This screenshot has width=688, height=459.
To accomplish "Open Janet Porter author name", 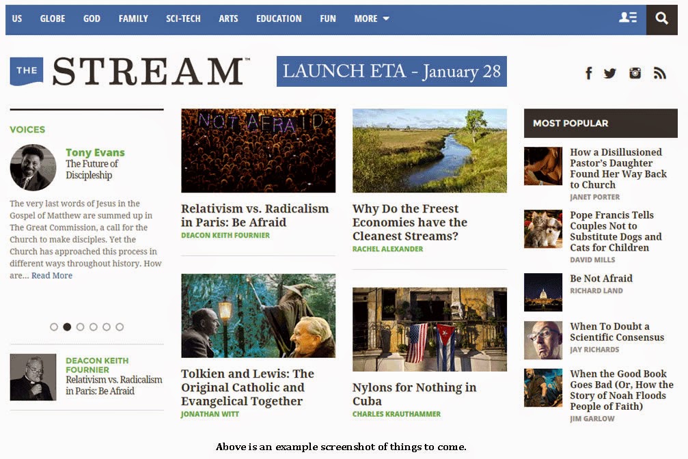I will 595,197.
